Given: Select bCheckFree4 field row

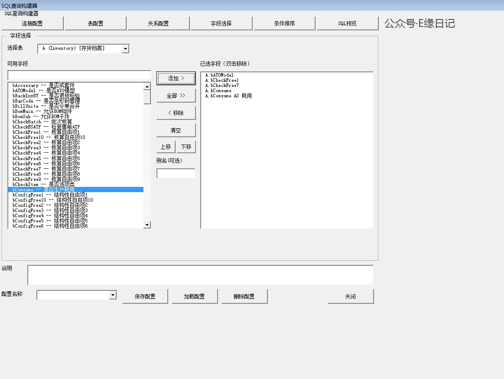Looking at the screenshot, I should click(x=75, y=153).
